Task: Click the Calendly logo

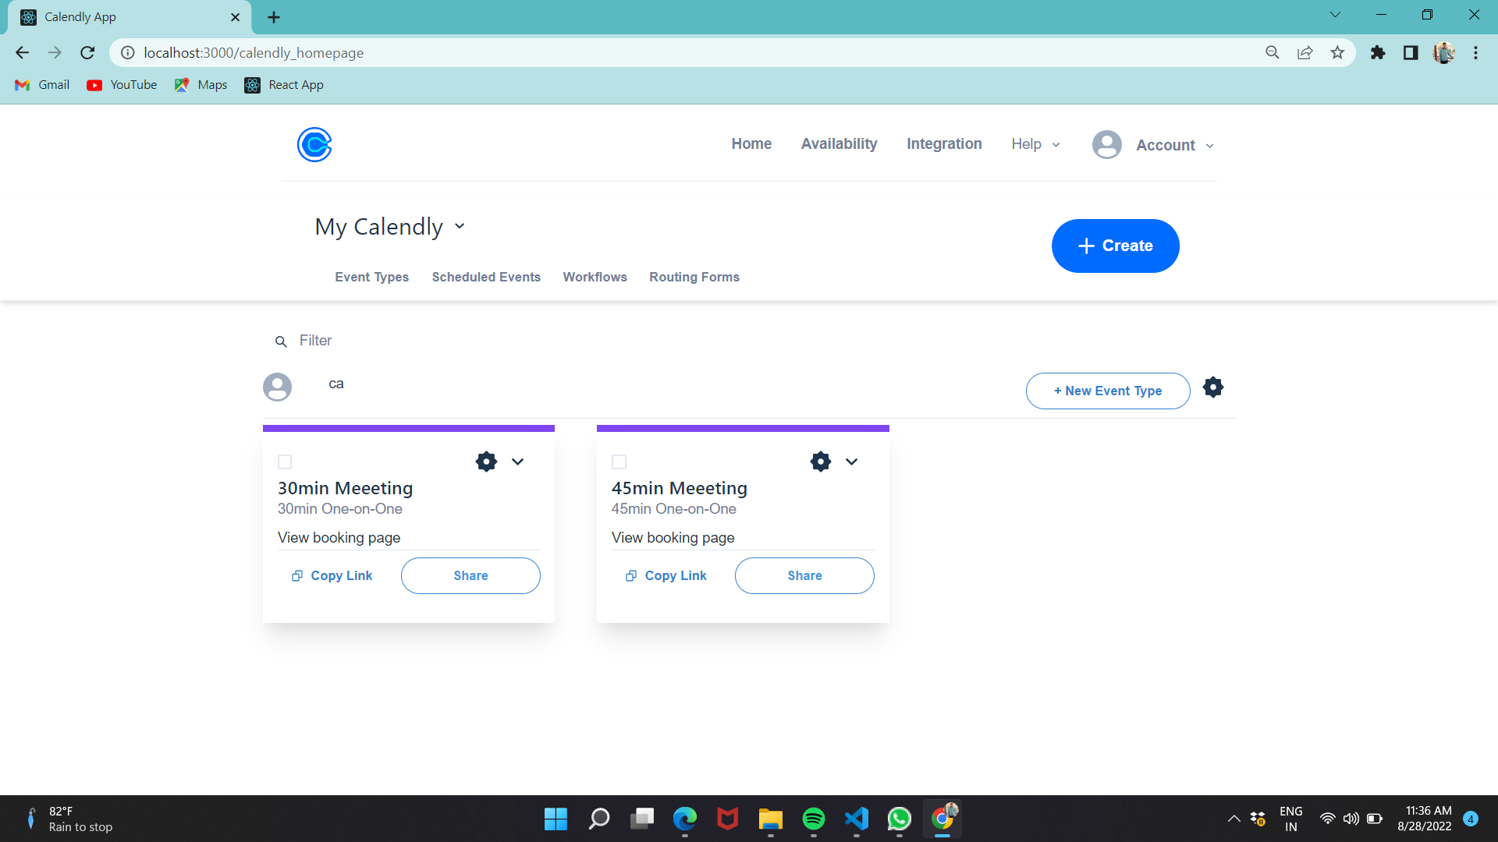Action: pyautogui.click(x=314, y=144)
